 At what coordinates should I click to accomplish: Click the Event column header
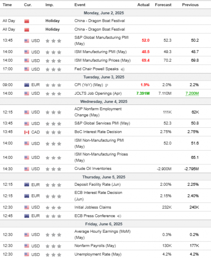coord(79,5)
